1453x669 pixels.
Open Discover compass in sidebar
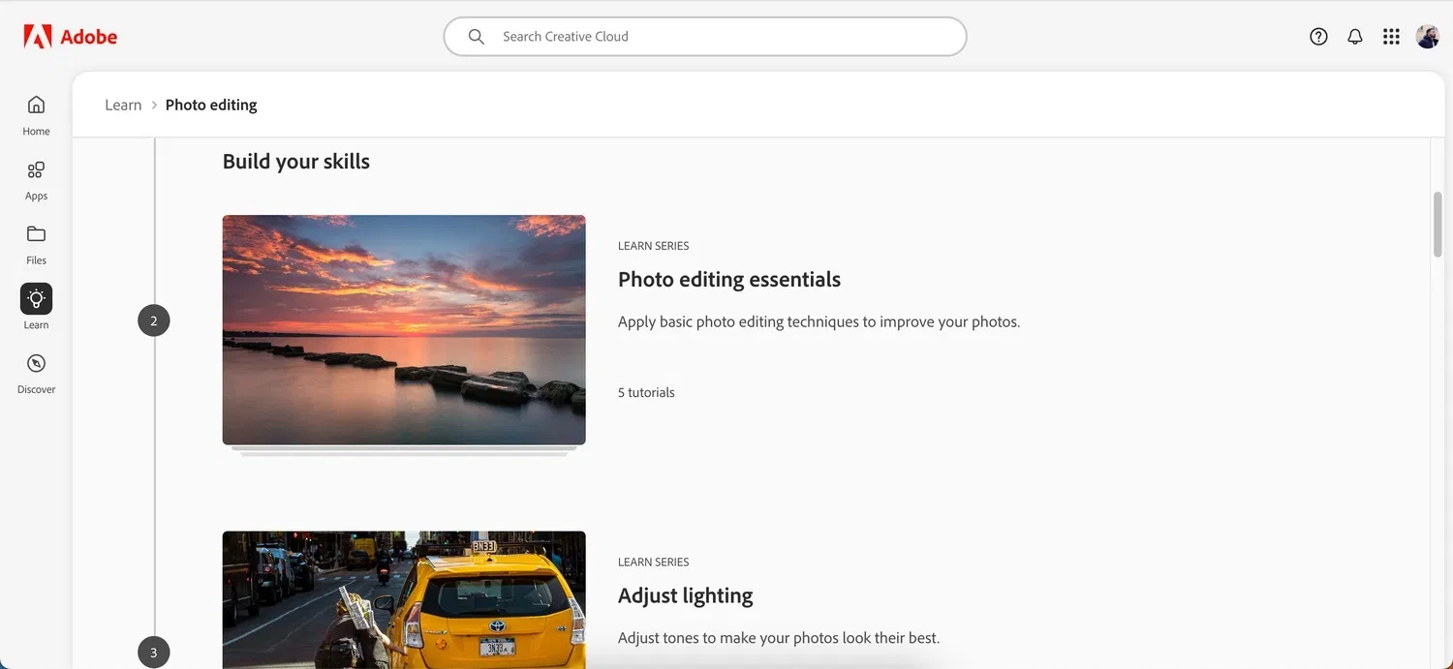pos(36,373)
